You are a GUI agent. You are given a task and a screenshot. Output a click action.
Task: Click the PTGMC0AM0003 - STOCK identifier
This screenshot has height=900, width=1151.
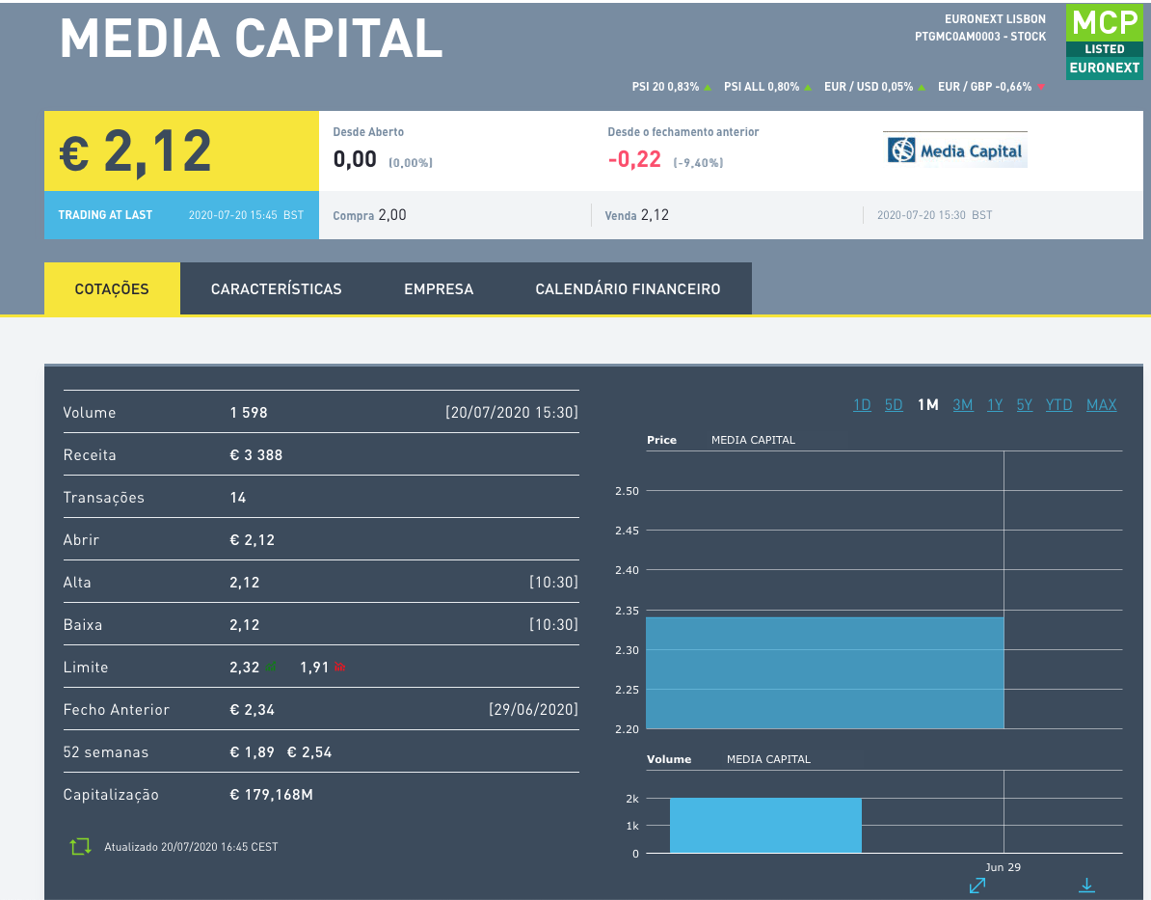click(x=980, y=36)
